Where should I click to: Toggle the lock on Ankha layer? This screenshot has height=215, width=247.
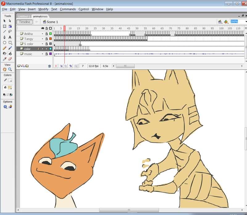pos(47,34)
